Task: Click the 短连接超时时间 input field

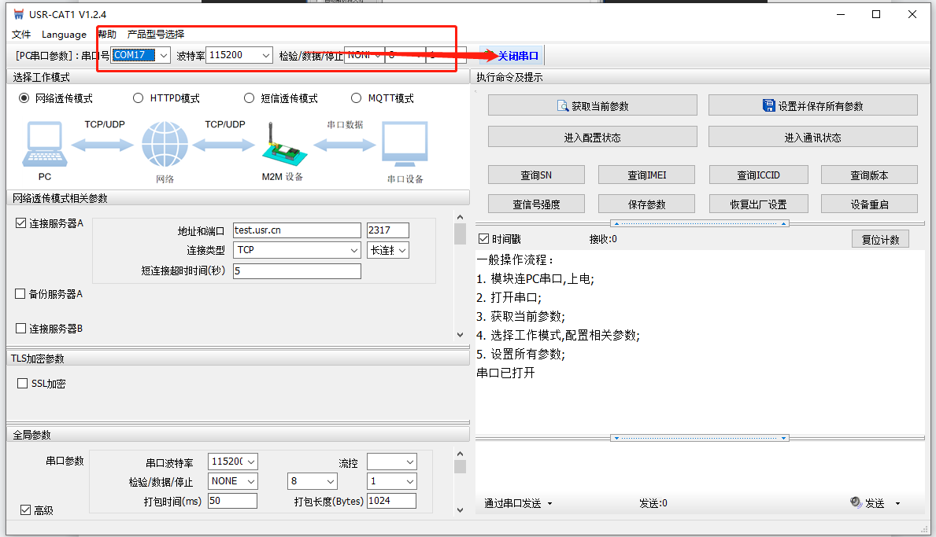Action: click(x=297, y=270)
